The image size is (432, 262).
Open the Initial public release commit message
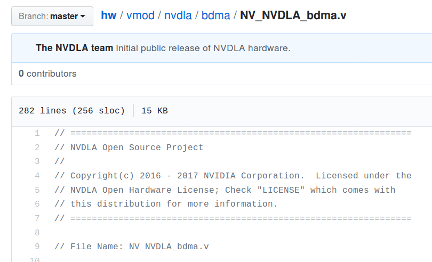[x=203, y=48]
